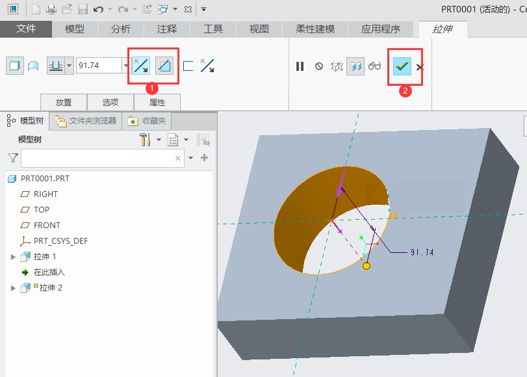This screenshot has width=527, height=377.
Task: Open the 选项 panel
Action: tap(110, 102)
